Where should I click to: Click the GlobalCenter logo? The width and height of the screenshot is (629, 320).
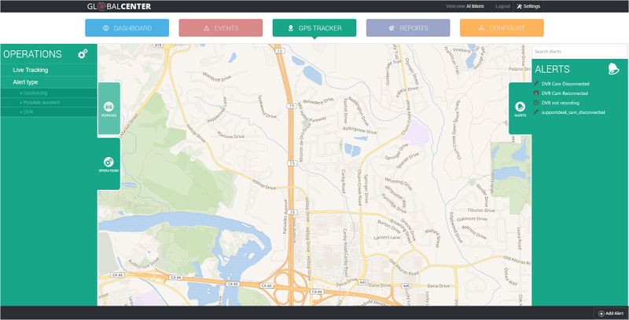click(120, 6)
